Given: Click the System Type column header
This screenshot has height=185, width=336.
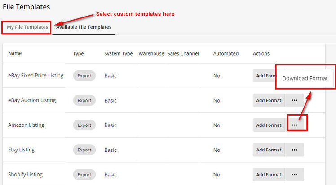Looking at the screenshot, I should pyautogui.click(x=119, y=54).
